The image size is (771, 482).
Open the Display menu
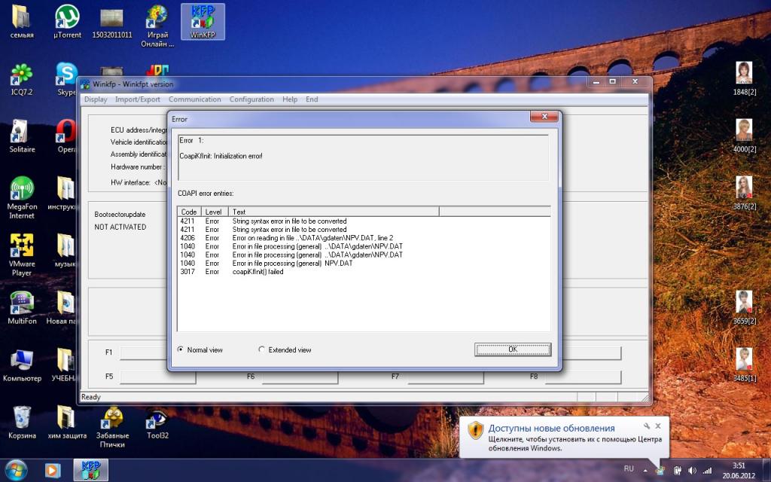click(96, 99)
